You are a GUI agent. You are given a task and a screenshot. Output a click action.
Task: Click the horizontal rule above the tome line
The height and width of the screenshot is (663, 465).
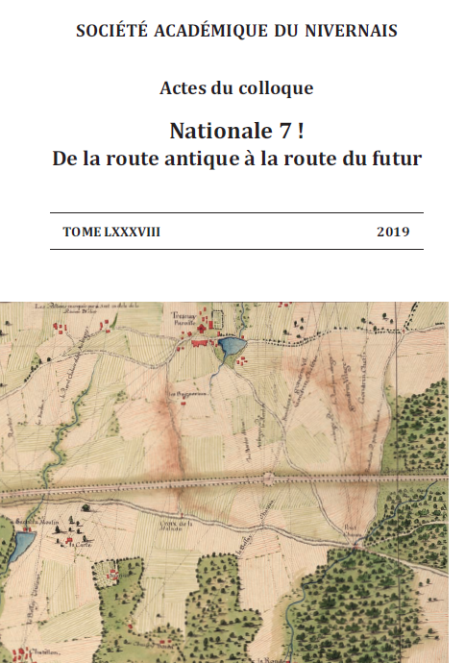(x=236, y=212)
